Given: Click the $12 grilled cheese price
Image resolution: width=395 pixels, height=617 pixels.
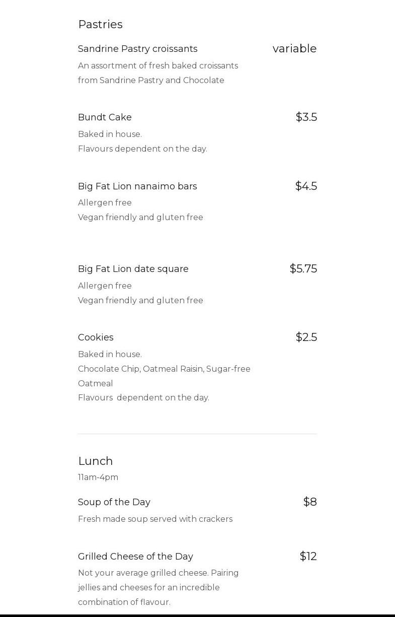Looking at the screenshot, I should coord(308,556).
